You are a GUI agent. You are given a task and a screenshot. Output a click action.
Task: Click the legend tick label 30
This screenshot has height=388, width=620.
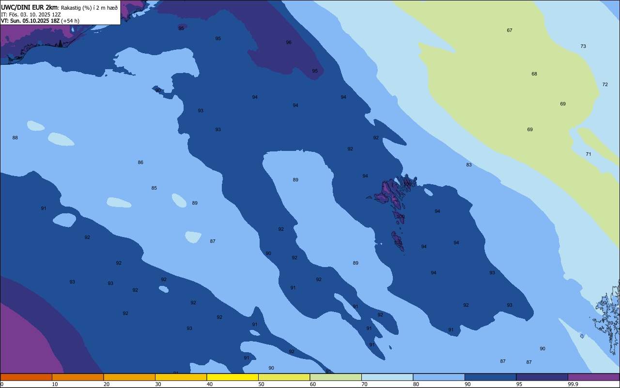[158, 384]
